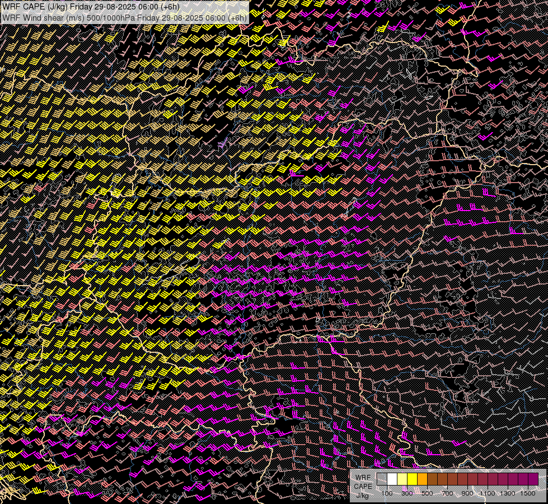Click the 1300 legend value

tap(508, 493)
